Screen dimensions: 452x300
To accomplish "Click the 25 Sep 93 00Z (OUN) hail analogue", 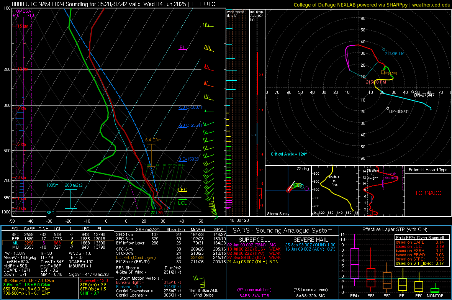I will (310, 245).
